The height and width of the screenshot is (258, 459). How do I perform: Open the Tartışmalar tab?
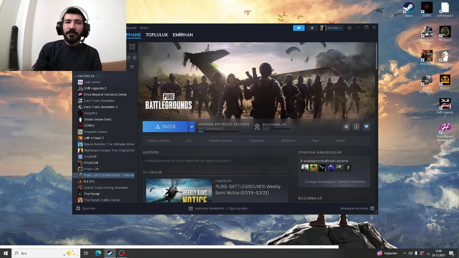click(x=257, y=140)
